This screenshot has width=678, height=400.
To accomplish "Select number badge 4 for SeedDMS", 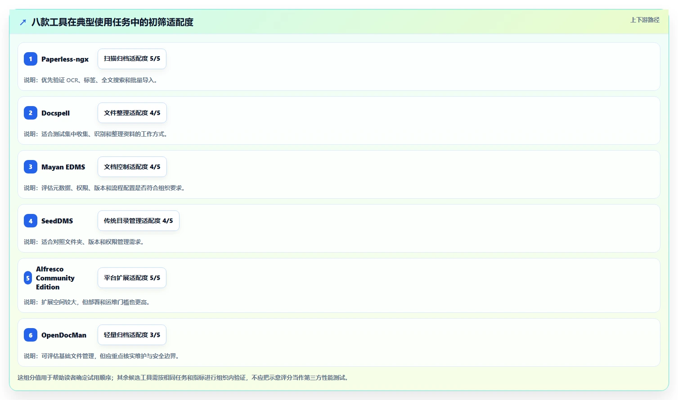I will (x=31, y=221).
